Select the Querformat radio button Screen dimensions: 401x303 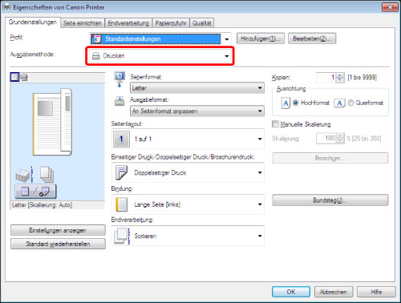(x=350, y=103)
